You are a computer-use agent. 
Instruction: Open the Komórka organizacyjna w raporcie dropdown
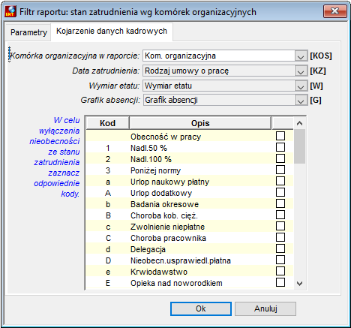click(301, 56)
